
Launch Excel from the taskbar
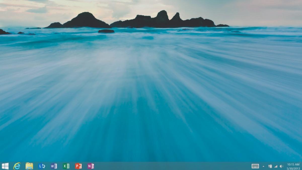point(66,166)
